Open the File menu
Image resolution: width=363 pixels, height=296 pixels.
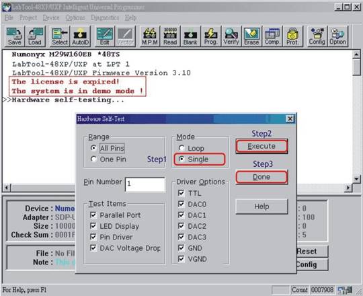9,17
